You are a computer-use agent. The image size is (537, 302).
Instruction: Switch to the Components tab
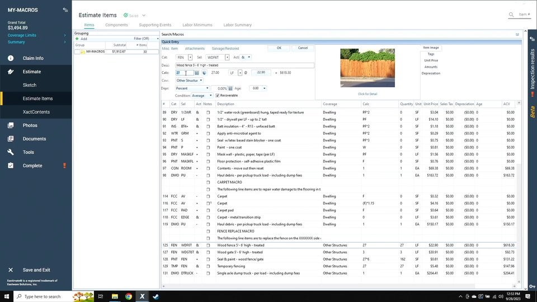pos(116,25)
